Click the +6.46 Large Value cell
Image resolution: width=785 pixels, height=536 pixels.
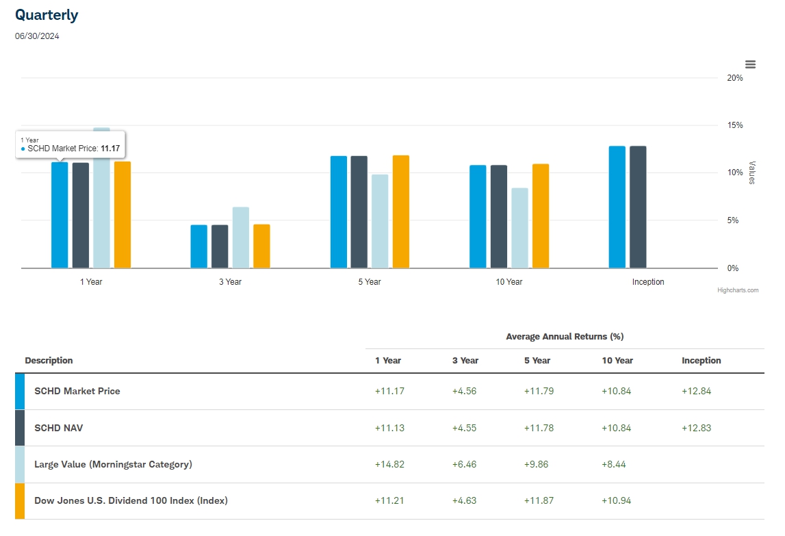[464, 464]
